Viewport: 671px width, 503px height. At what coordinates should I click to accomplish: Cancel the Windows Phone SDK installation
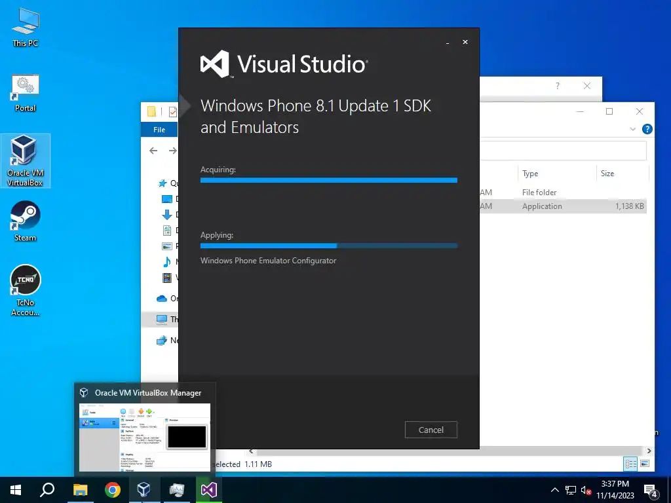coord(431,430)
